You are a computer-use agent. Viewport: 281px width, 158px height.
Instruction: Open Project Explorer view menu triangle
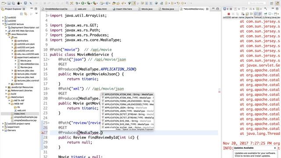36,14
